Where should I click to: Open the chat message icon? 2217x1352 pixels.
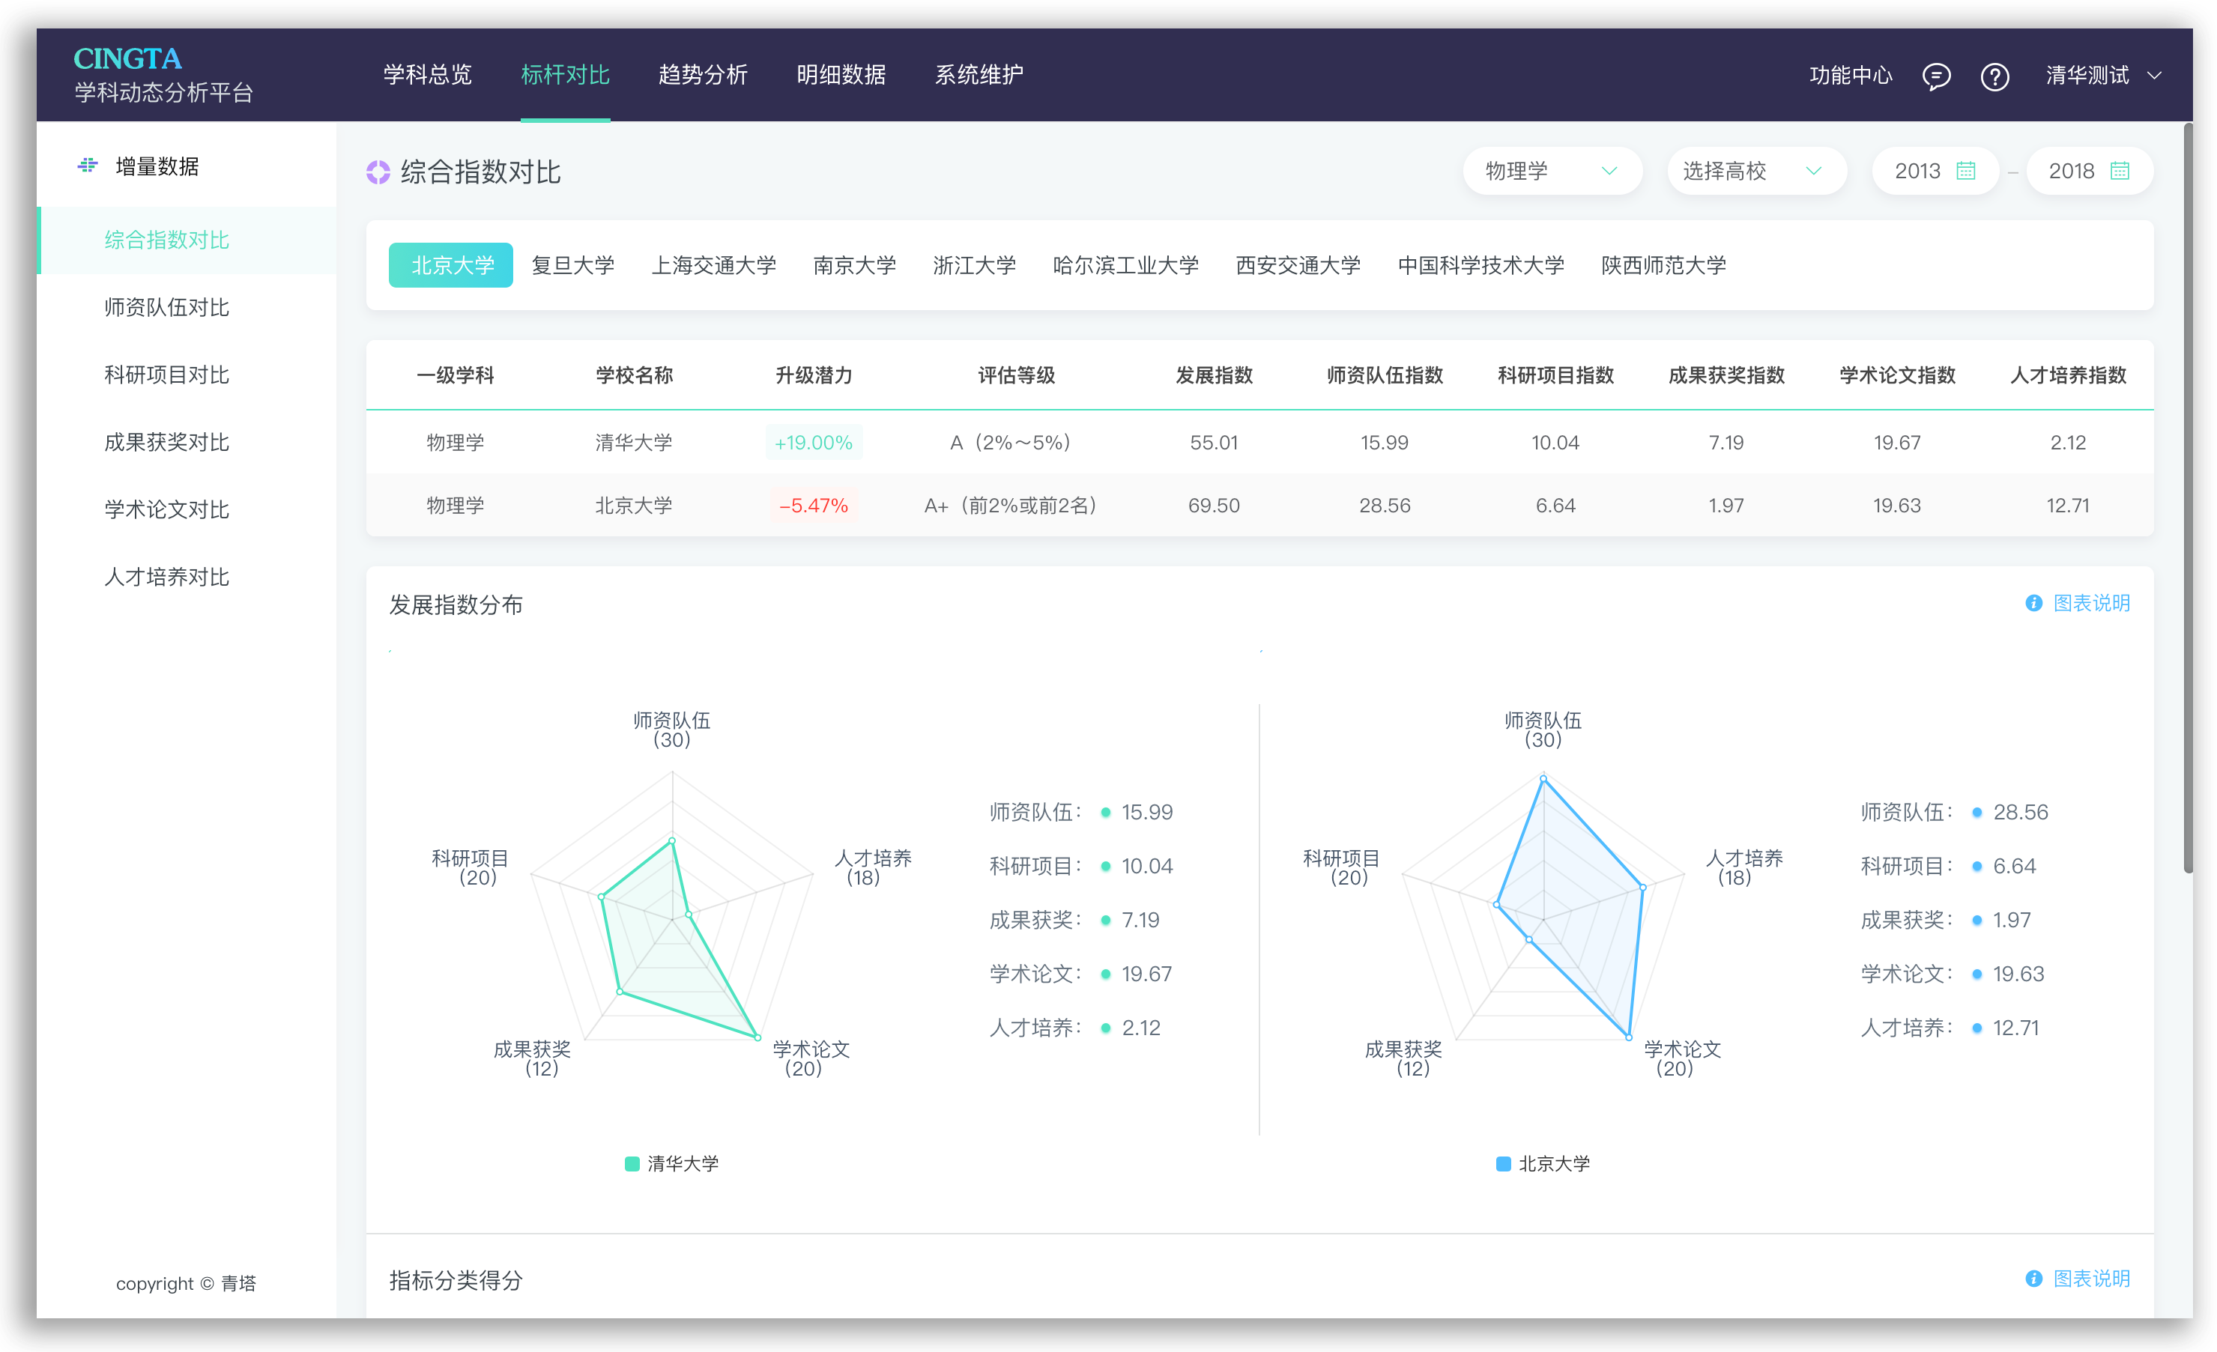point(1935,76)
